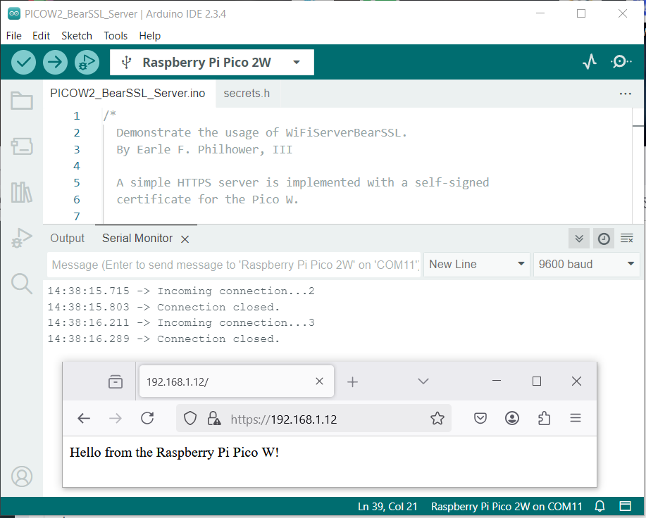Open the Firefox extensions puzzle icon
Image resolution: width=646 pixels, height=518 pixels.
(545, 419)
